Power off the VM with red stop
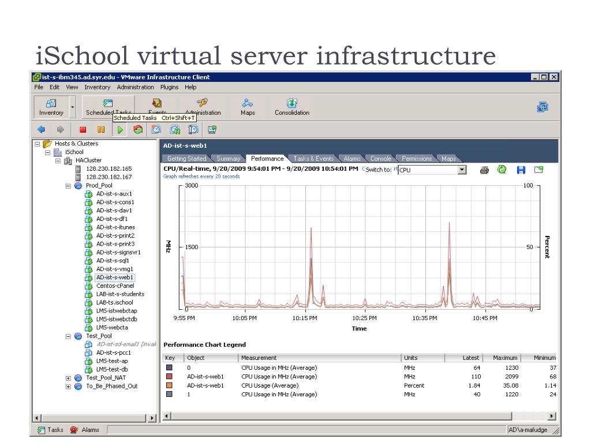Viewport: 591px width, 443px height. (x=83, y=130)
